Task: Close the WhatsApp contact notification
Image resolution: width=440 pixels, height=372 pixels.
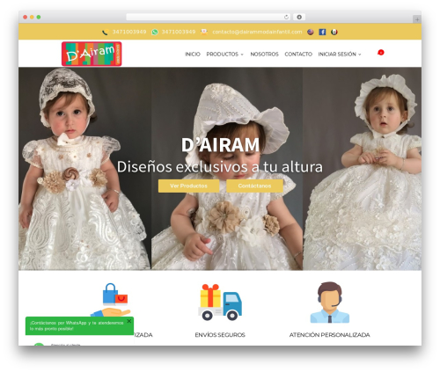Action: (129, 321)
